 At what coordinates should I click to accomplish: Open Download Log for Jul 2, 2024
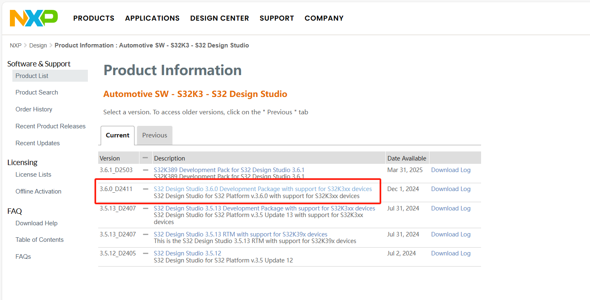[451, 253]
